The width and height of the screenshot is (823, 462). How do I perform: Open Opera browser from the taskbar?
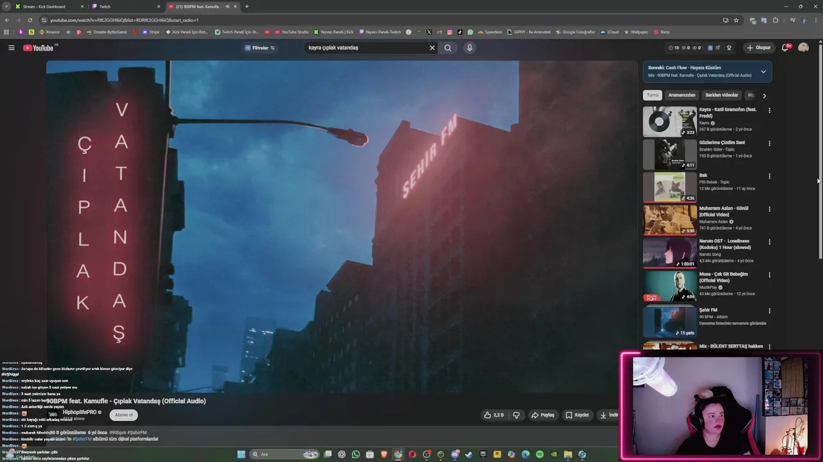[x=412, y=454]
